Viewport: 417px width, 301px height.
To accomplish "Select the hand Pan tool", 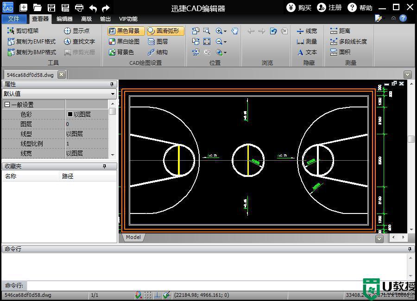I will (235, 31).
